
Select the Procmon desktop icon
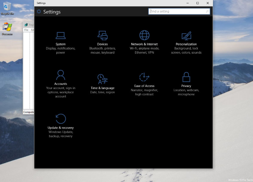(7, 29)
